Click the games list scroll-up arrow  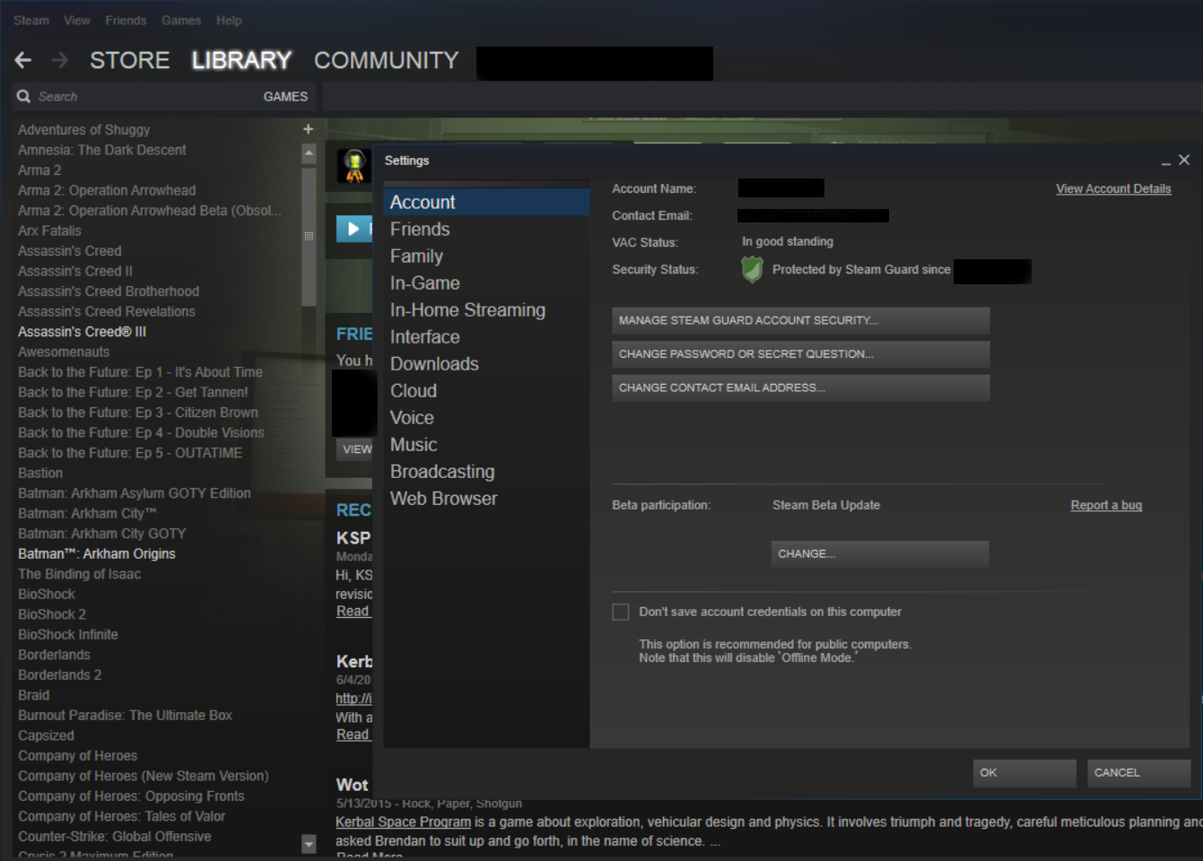pos(309,153)
